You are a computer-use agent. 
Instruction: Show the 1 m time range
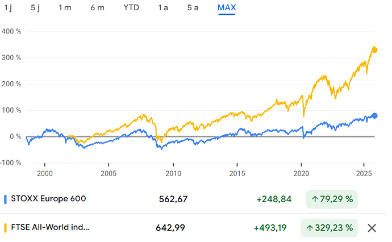(x=65, y=8)
